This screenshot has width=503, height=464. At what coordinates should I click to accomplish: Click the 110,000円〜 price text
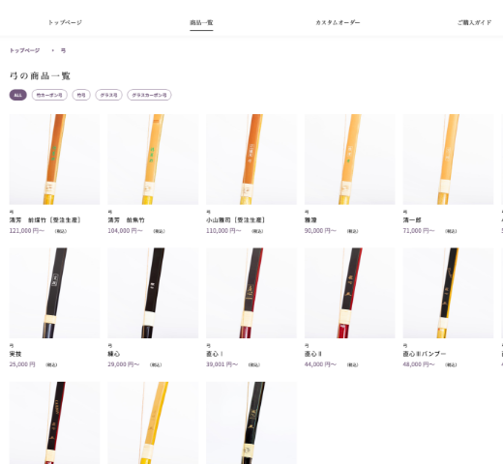pos(223,231)
